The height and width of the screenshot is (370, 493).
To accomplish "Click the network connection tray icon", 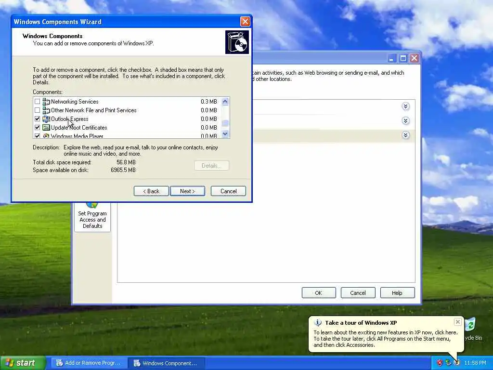I will (448, 363).
